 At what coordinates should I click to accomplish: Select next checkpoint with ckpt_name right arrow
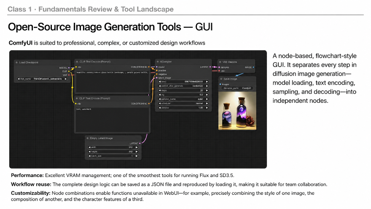66,79
